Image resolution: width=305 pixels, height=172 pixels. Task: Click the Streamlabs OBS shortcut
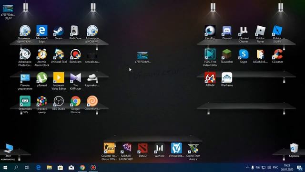point(25,105)
